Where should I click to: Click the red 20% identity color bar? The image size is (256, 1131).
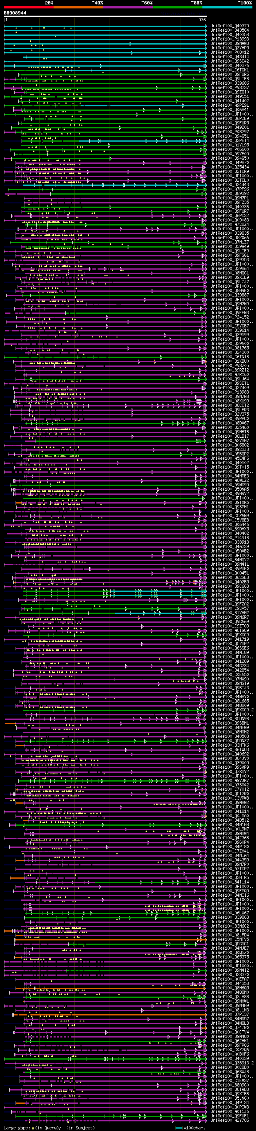tap(28, 7)
